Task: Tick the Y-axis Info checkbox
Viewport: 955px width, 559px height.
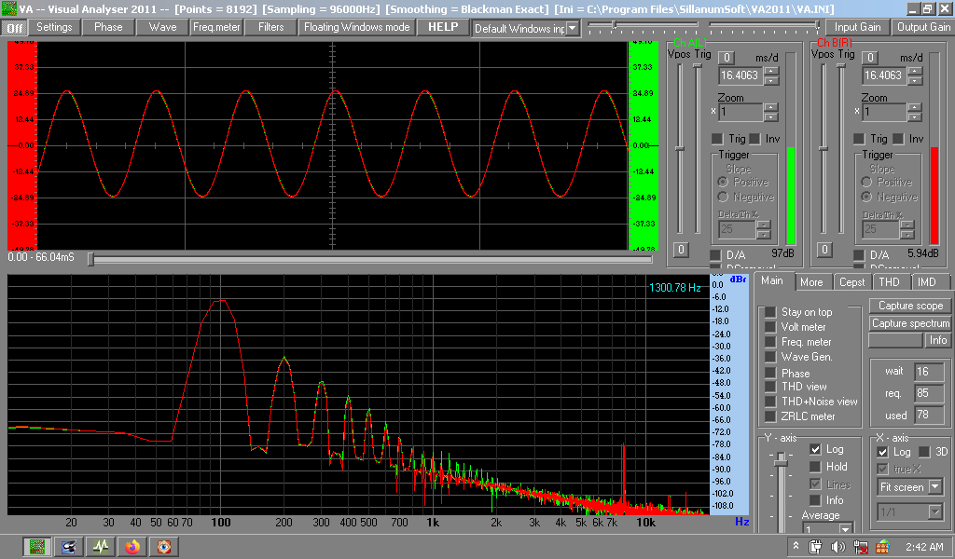Action: pyautogui.click(x=815, y=500)
